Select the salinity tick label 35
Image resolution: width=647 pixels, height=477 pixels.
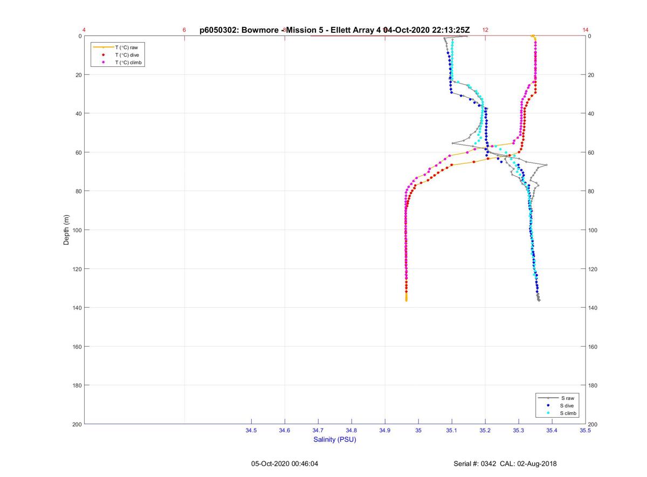click(x=418, y=430)
